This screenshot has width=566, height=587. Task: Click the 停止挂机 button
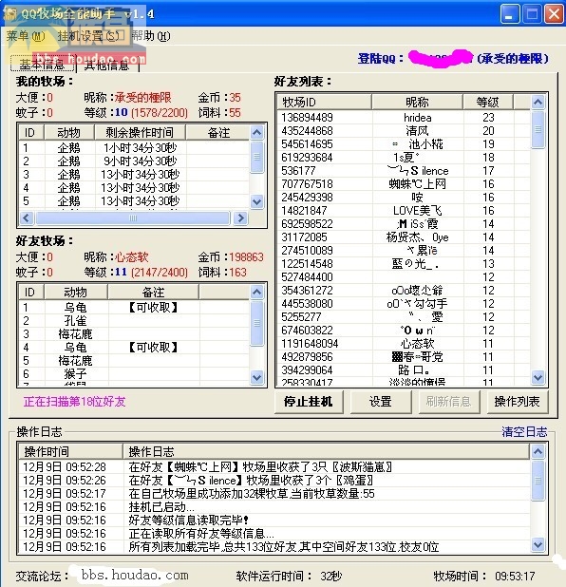pyautogui.click(x=309, y=402)
